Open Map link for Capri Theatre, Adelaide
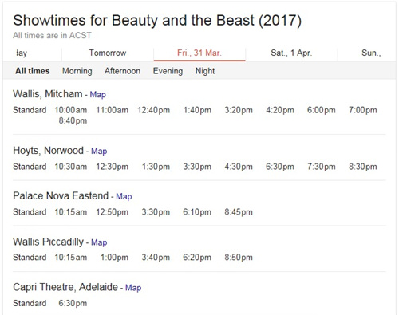Screen dimensions: 399x315 [133, 288]
